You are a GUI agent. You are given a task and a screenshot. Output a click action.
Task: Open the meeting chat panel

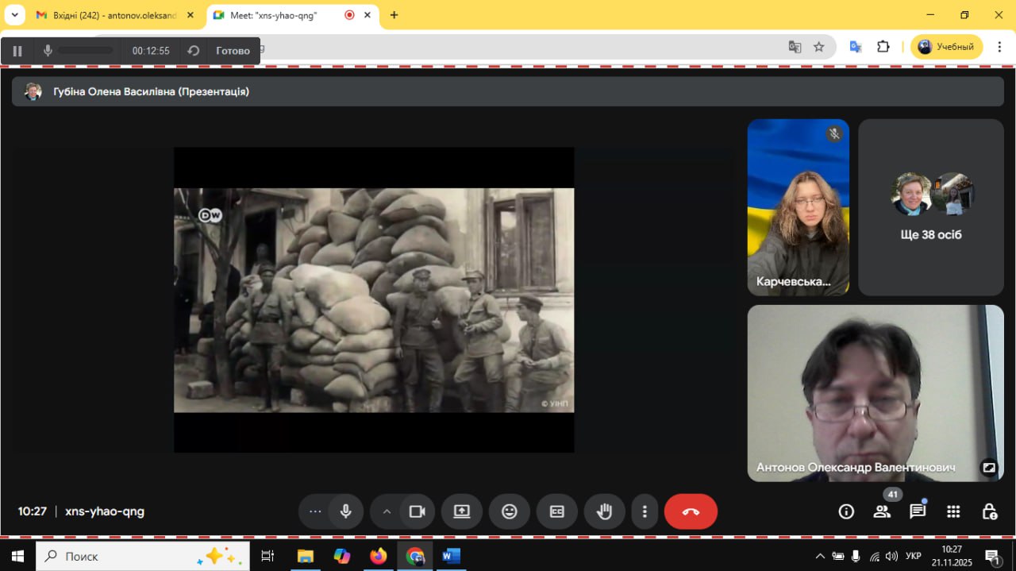pyautogui.click(x=918, y=511)
